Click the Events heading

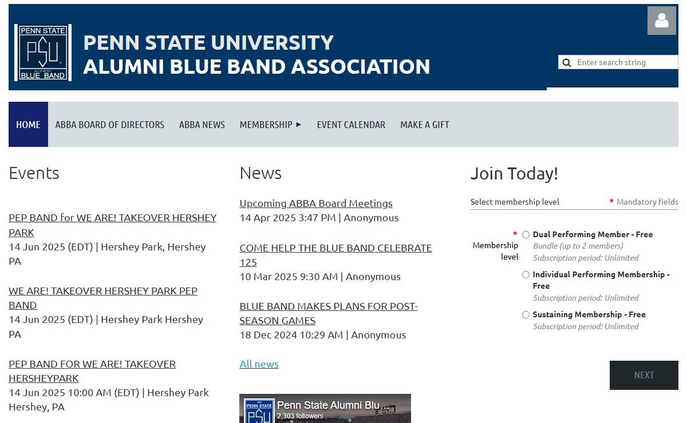tap(34, 173)
